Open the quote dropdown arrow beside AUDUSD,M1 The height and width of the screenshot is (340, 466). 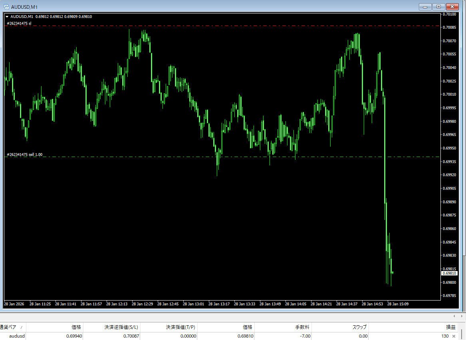(x=8, y=17)
